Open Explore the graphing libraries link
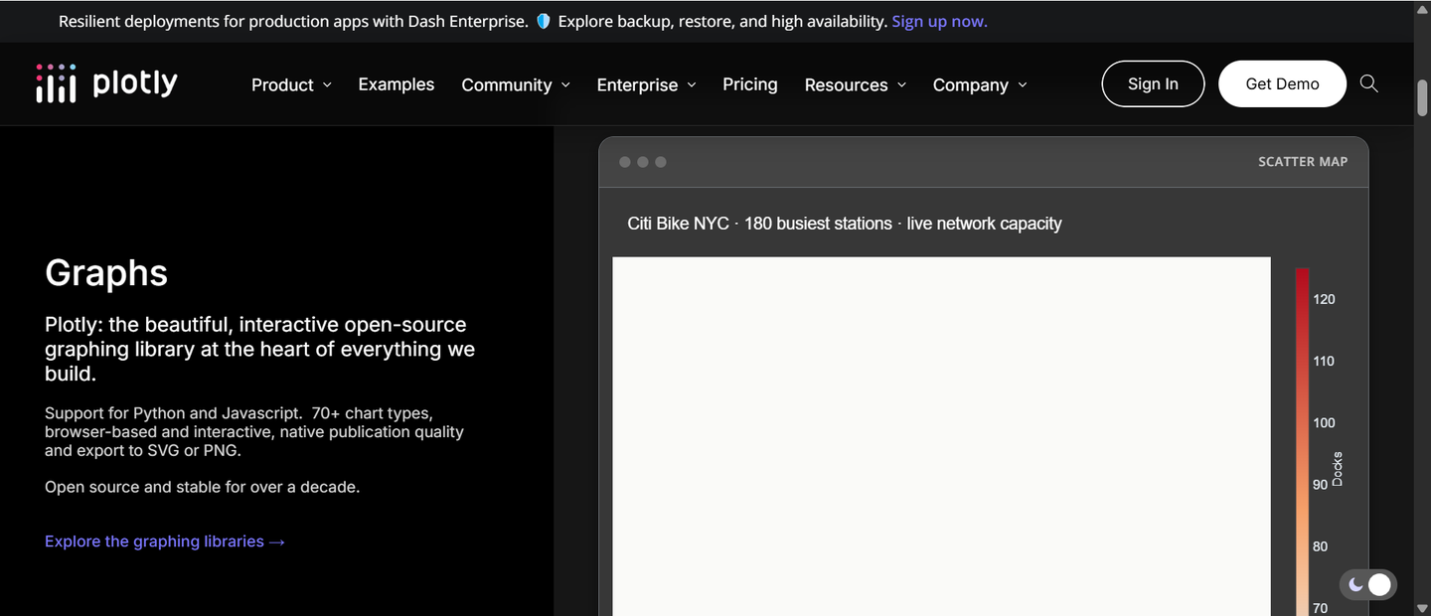The image size is (1431, 616). point(165,541)
